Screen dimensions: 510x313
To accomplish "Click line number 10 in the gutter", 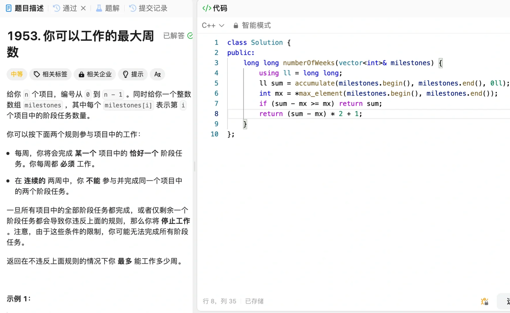I will tap(214, 134).
